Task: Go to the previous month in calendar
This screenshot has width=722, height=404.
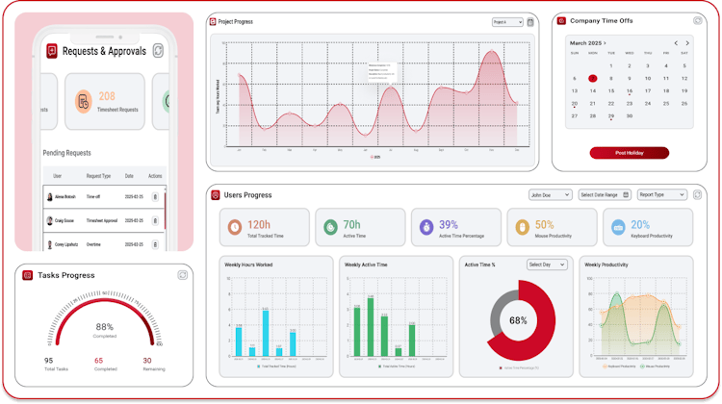Action: (676, 43)
